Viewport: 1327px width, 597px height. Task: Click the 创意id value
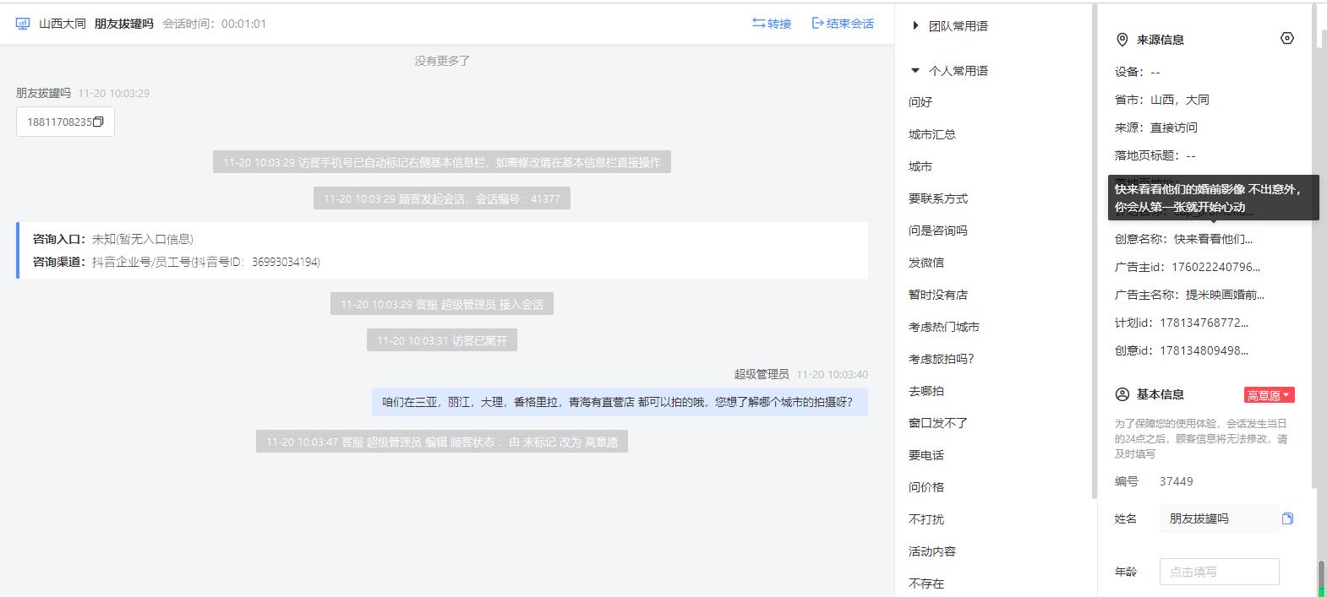(1204, 350)
